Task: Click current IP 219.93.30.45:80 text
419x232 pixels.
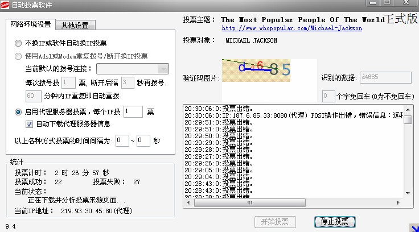Action: 97,211
